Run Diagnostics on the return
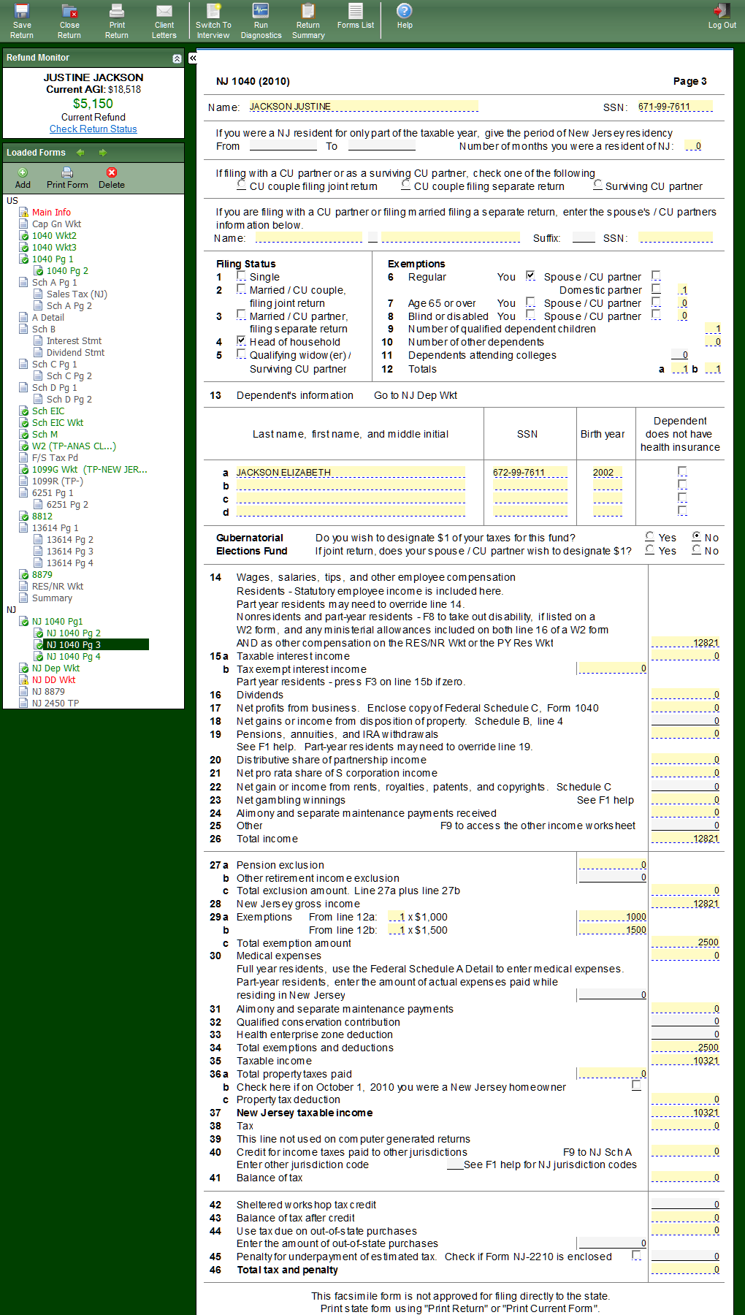 click(x=261, y=20)
